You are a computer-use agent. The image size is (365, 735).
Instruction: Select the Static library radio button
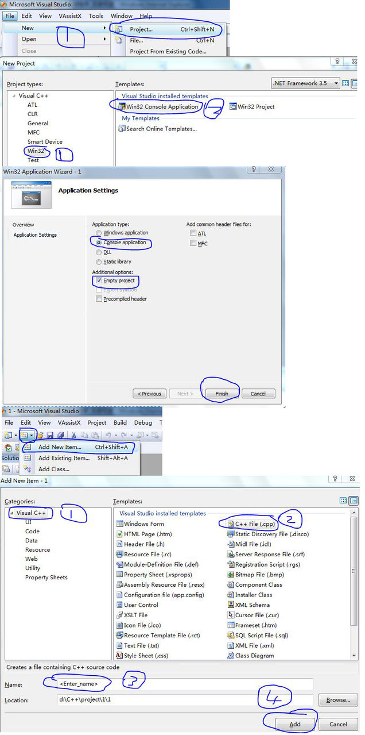pyautogui.click(x=99, y=262)
